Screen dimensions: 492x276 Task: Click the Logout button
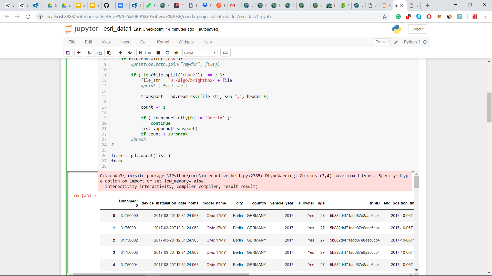[417, 29]
